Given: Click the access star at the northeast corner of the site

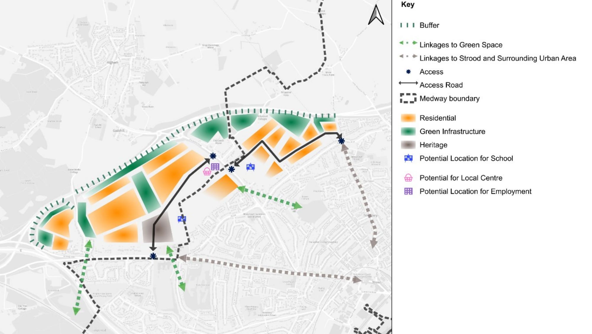Looking at the screenshot, I should (341, 141).
